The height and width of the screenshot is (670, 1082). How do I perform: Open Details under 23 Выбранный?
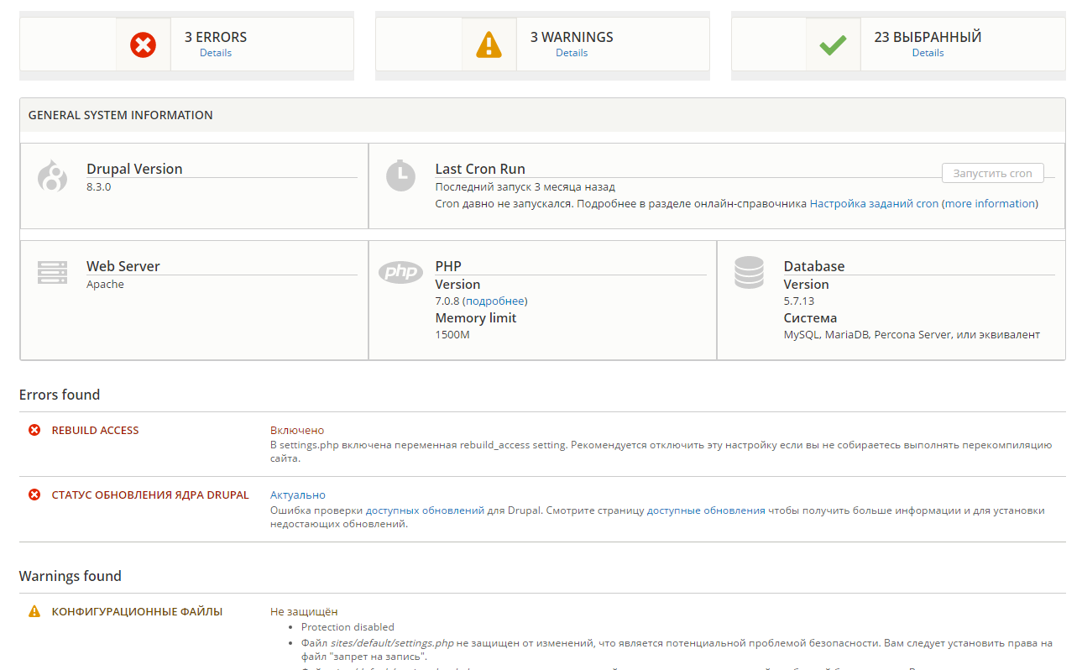(x=928, y=53)
